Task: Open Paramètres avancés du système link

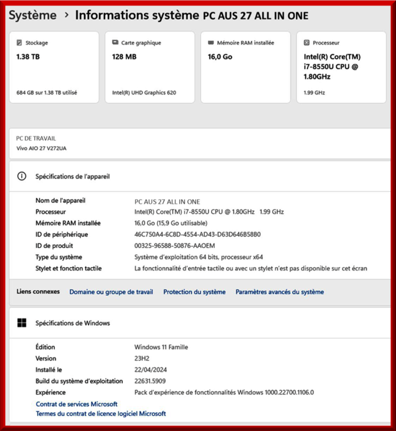Action: click(x=280, y=292)
